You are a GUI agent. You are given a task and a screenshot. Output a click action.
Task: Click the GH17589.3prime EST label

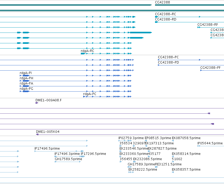pyautogui.click(x=141, y=164)
